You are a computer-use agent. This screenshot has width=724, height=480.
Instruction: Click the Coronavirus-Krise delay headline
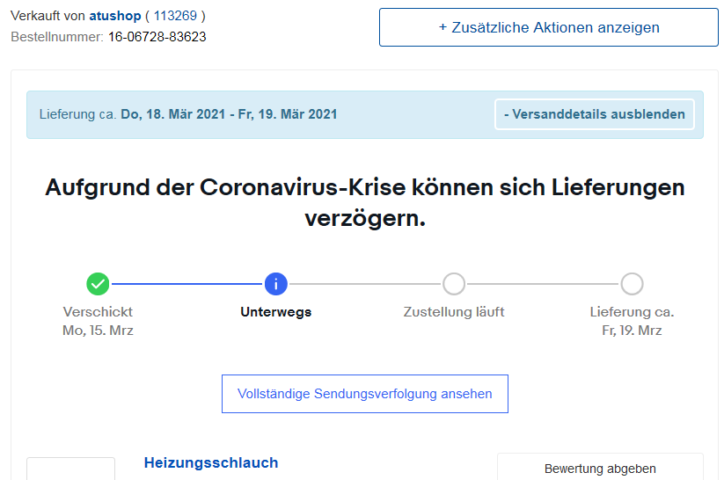tap(364, 202)
